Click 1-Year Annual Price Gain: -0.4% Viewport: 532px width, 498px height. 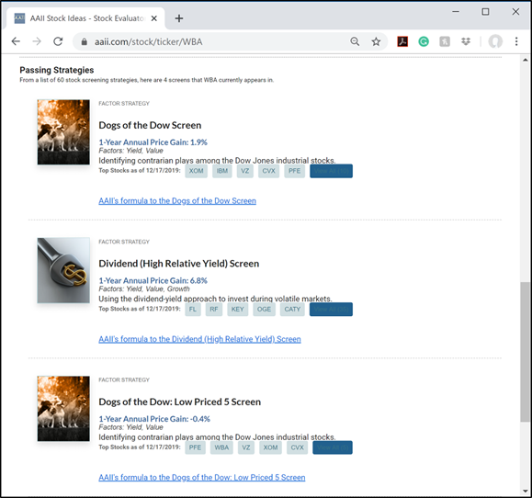(154, 419)
